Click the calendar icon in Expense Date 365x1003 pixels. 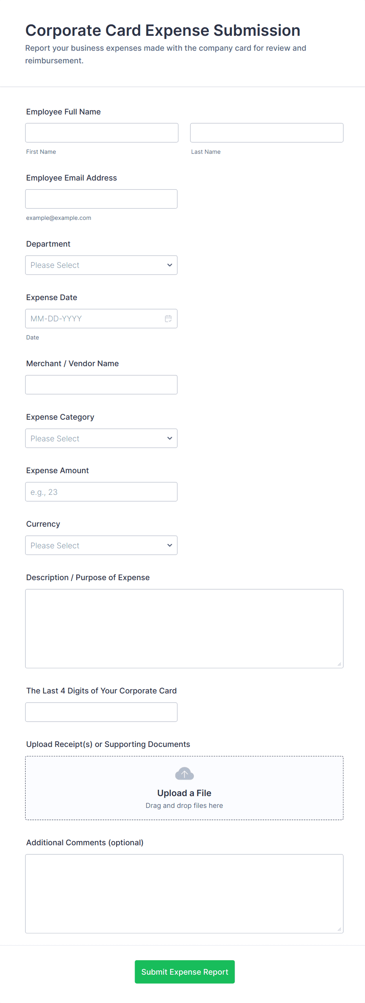168,319
